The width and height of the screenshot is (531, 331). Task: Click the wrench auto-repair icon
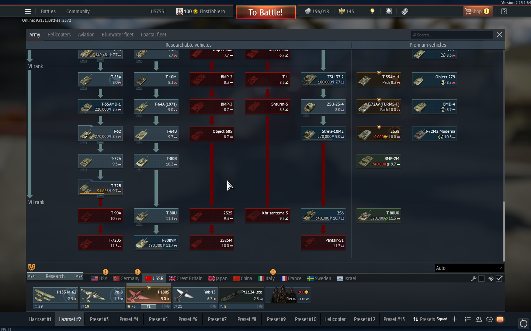tap(474, 278)
